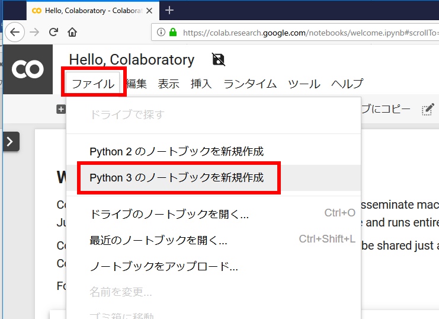Open the ファイル menu
The height and width of the screenshot is (319, 439).
click(x=93, y=84)
